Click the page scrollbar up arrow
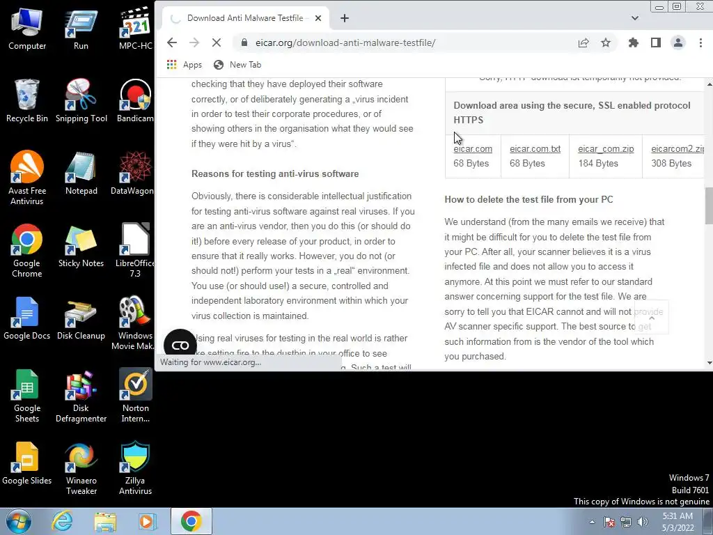The height and width of the screenshot is (535, 713). click(709, 84)
